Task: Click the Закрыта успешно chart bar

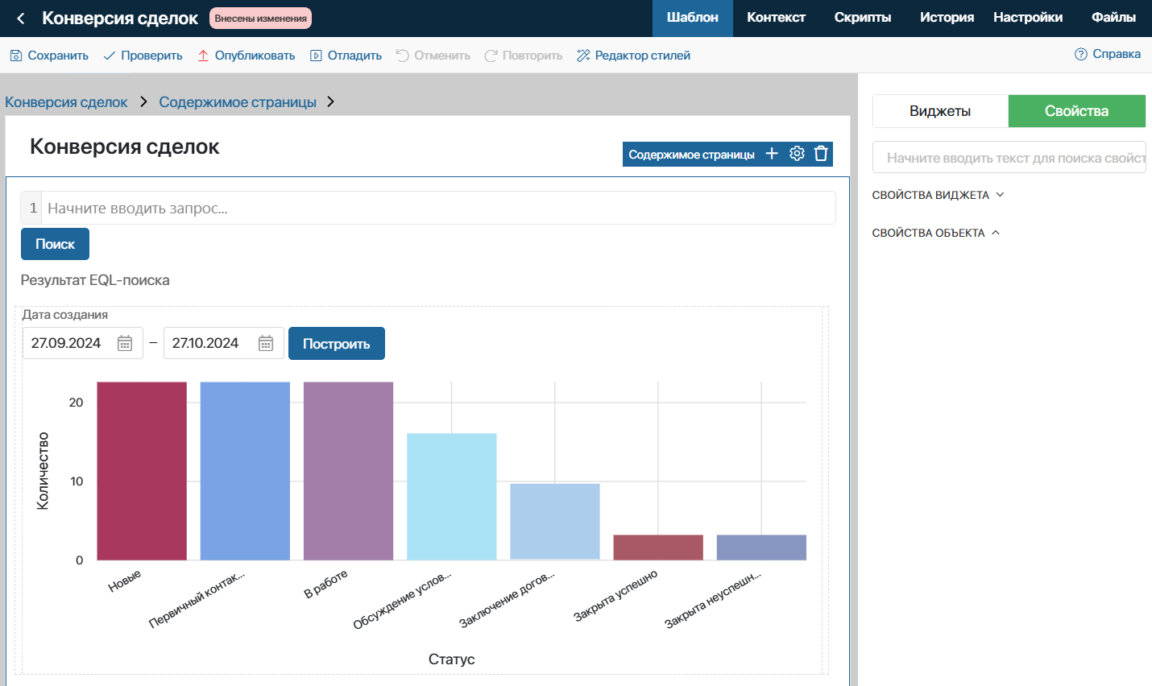Action: pyautogui.click(x=658, y=548)
